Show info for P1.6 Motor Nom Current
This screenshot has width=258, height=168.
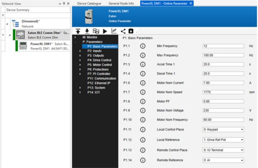[x=143, y=83]
